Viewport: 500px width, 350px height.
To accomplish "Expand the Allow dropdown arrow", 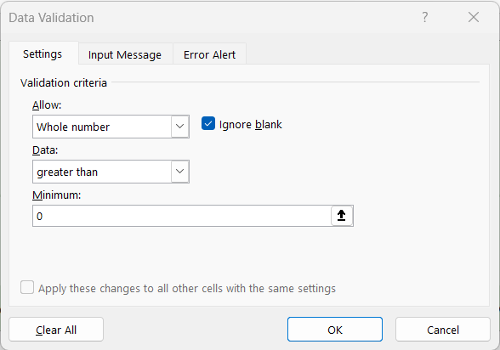I will [x=180, y=127].
